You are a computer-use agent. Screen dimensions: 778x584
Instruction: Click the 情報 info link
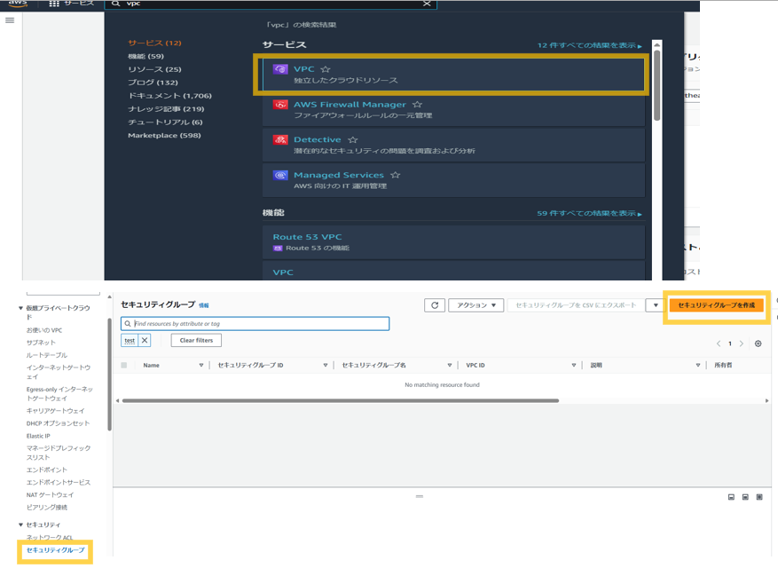click(x=204, y=305)
